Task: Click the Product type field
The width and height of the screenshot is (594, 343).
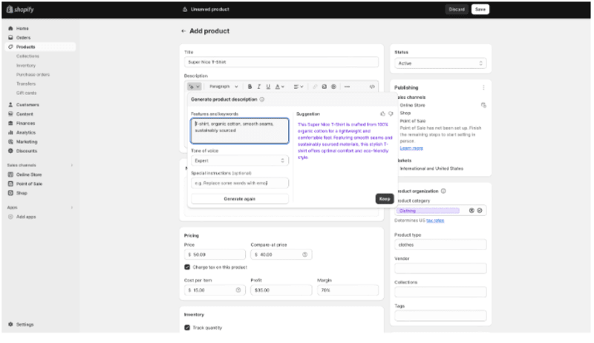Action: (x=440, y=245)
